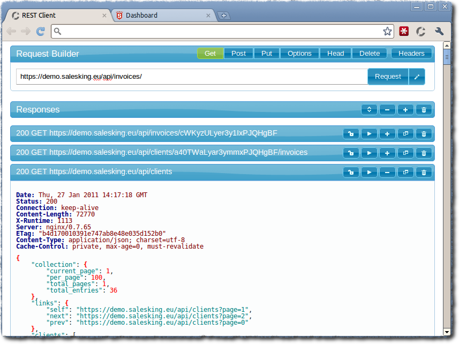Image resolution: width=459 pixels, height=344 pixels.
Task: Copy the api/clients response
Action: (x=405, y=173)
